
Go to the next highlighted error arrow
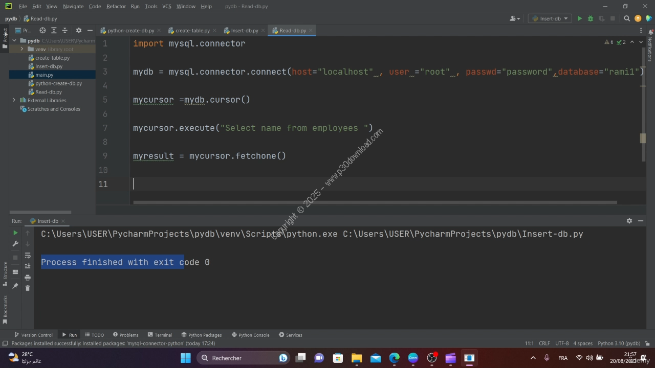coord(641,42)
